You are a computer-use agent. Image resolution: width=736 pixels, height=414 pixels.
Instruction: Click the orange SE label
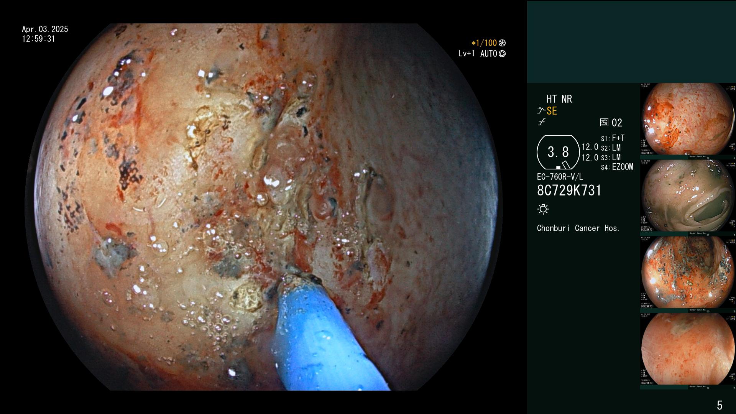pyautogui.click(x=552, y=111)
